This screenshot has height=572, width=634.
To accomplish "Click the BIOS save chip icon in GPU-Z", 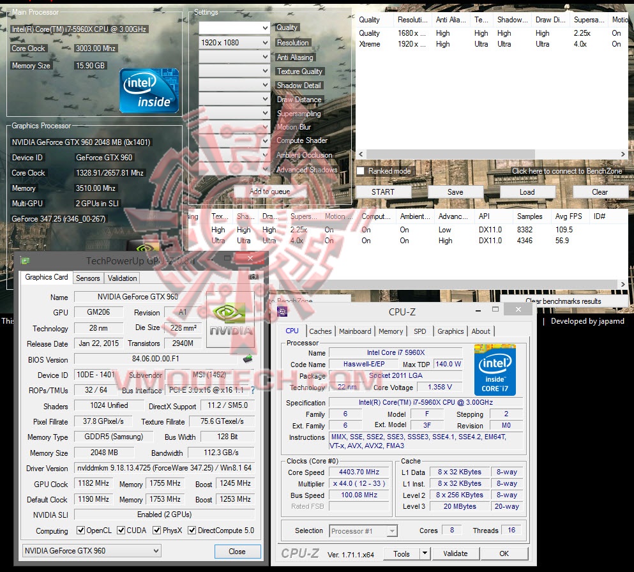I will pos(248,359).
